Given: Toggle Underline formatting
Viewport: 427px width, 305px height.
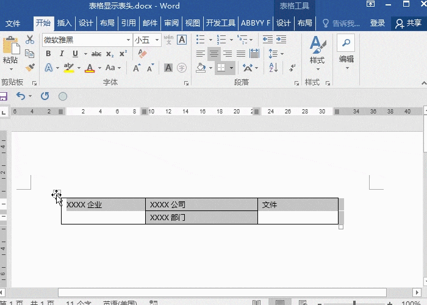Looking at the screenshot, I should [x=76, y=54].
